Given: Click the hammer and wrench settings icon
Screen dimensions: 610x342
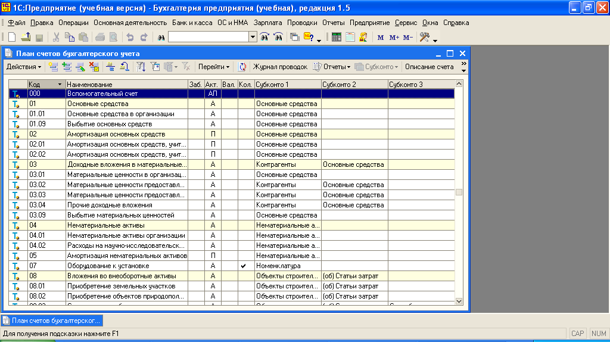Looking at the screenshot, I should click(x=424, y=37).
